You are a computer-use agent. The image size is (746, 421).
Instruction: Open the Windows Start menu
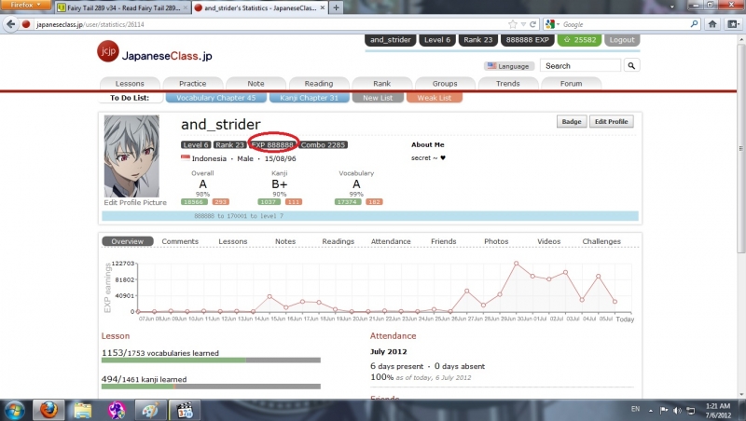click(x=13, y=410)
